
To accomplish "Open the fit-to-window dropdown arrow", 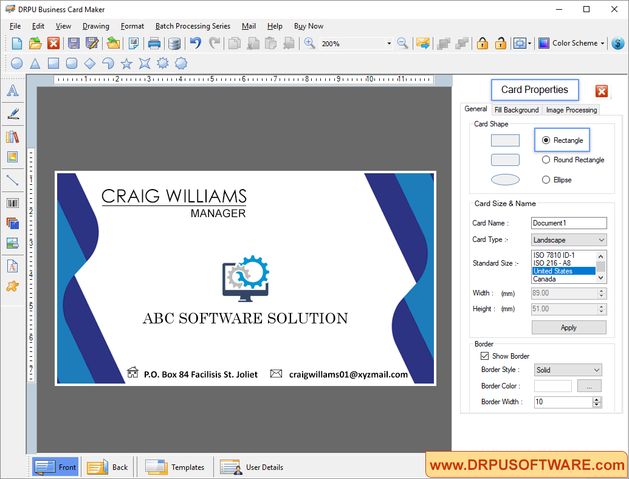I will 529,43.
